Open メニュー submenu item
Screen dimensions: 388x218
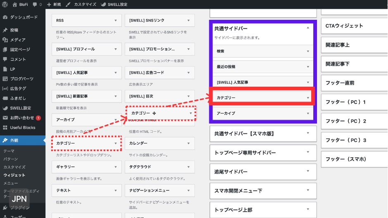tap(11, 183)
